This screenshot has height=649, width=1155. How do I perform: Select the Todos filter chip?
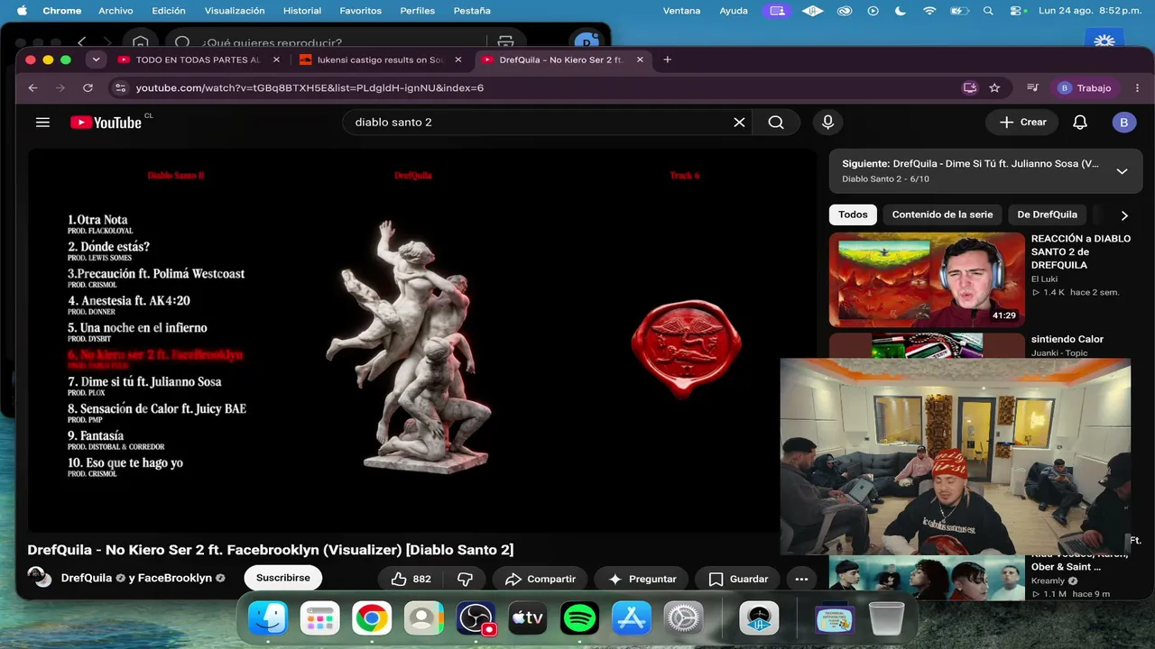click(853, 215)
